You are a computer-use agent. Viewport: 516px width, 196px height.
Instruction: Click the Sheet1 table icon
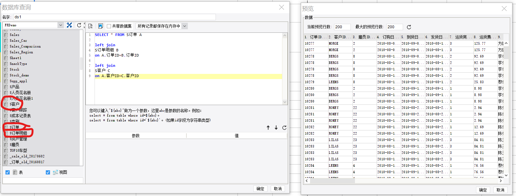tap(6, 58)
